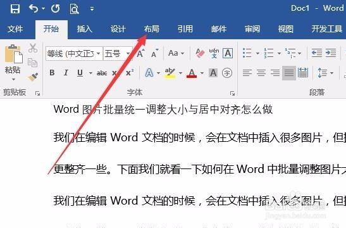This screenshot has width=346, height=228.
Task: Copy selection with the copy icon
Action: (x=33, y=63)
